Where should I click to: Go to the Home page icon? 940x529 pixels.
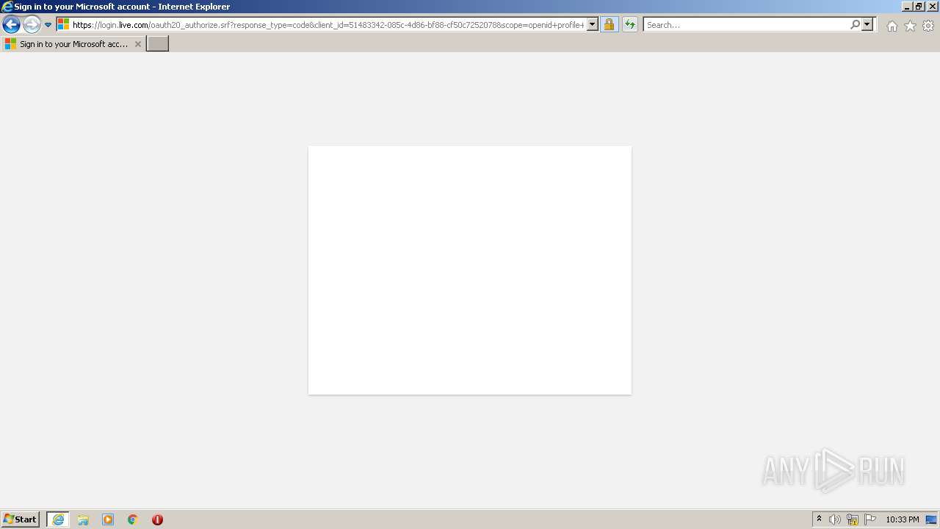tap(892, 26)
